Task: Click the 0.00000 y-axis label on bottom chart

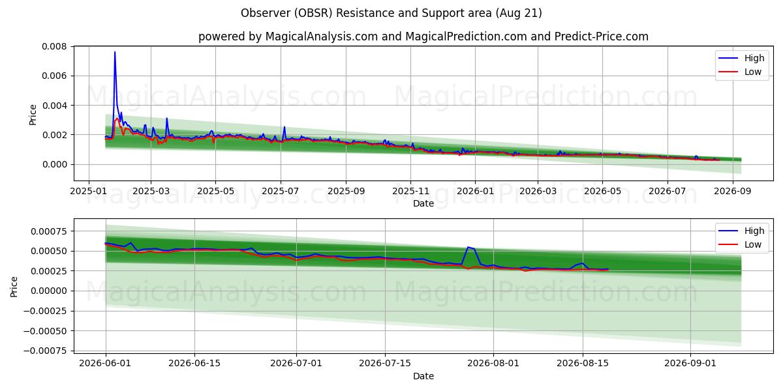Action: click(48, 291)
